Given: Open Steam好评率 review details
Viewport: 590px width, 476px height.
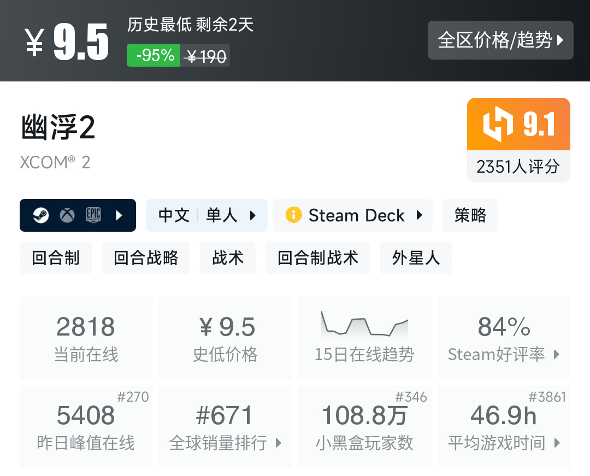Looking at the screenshot, I should 504,338.
